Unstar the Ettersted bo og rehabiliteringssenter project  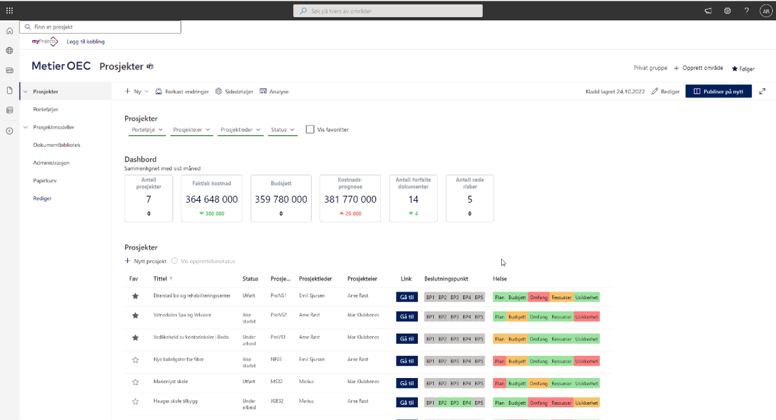[x=135, y=295]
